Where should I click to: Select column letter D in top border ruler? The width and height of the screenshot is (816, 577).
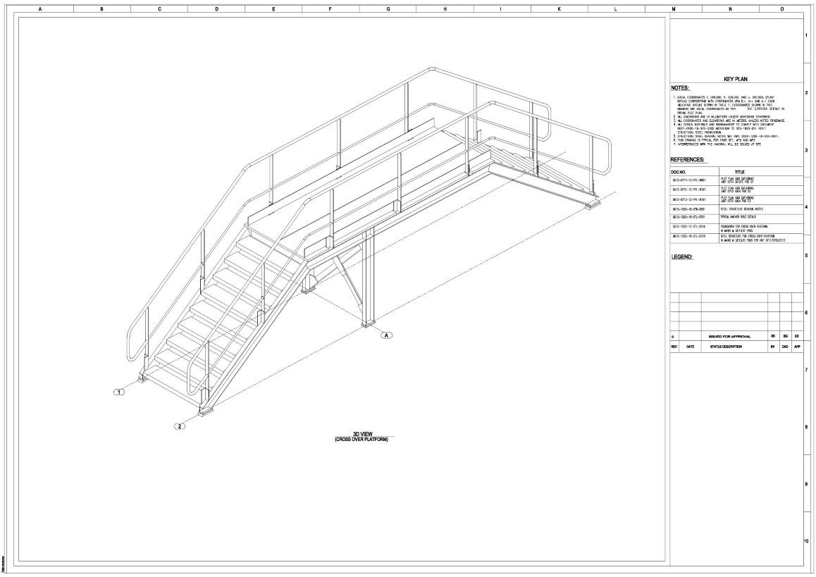pyautogui.click(x=216, y=9)
